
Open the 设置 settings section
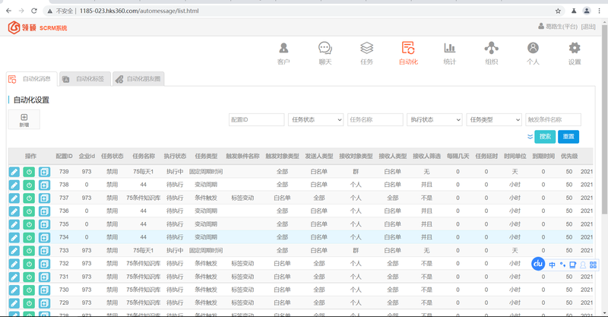pyautogui.click(x=575, y=53)
